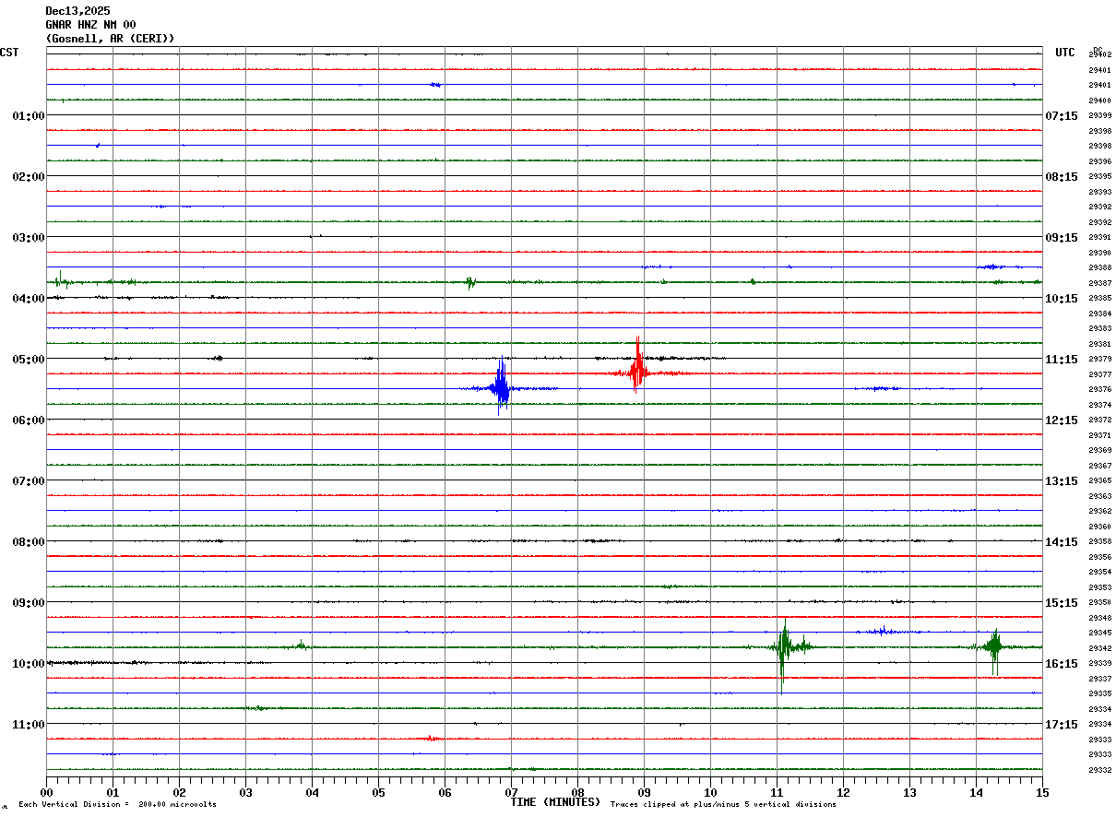Click the 09:15 UTC time label
This screenshot has width=1116, height=817.
[x=1062, y=237]
